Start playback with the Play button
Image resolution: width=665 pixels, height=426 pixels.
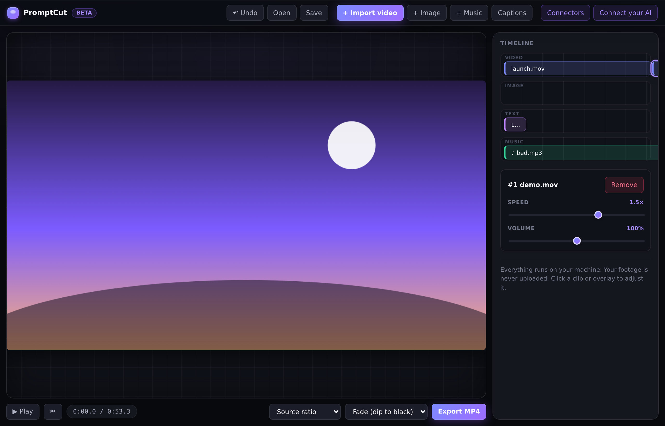pyautogui.click(x=23, y=411)
